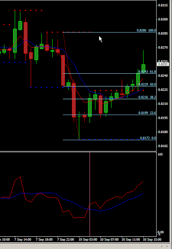This screenshot has width=172, height=249.
Task: Click the 0.8243 61.8 Fibonacci level label
Action: pyautogui.click(x=147, y=72)
